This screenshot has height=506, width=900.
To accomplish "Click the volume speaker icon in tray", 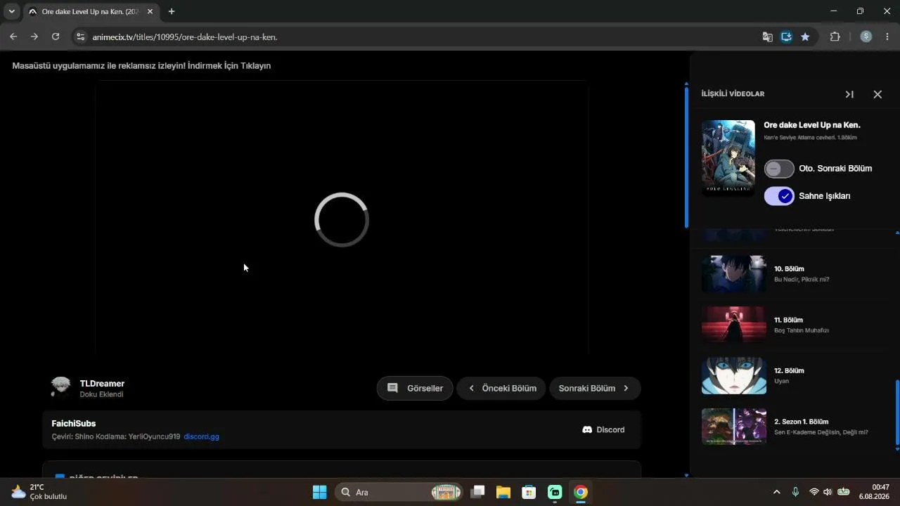I will click(x=828, y=492).
